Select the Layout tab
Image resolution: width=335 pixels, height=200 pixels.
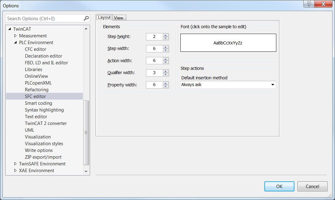(104, 17)
